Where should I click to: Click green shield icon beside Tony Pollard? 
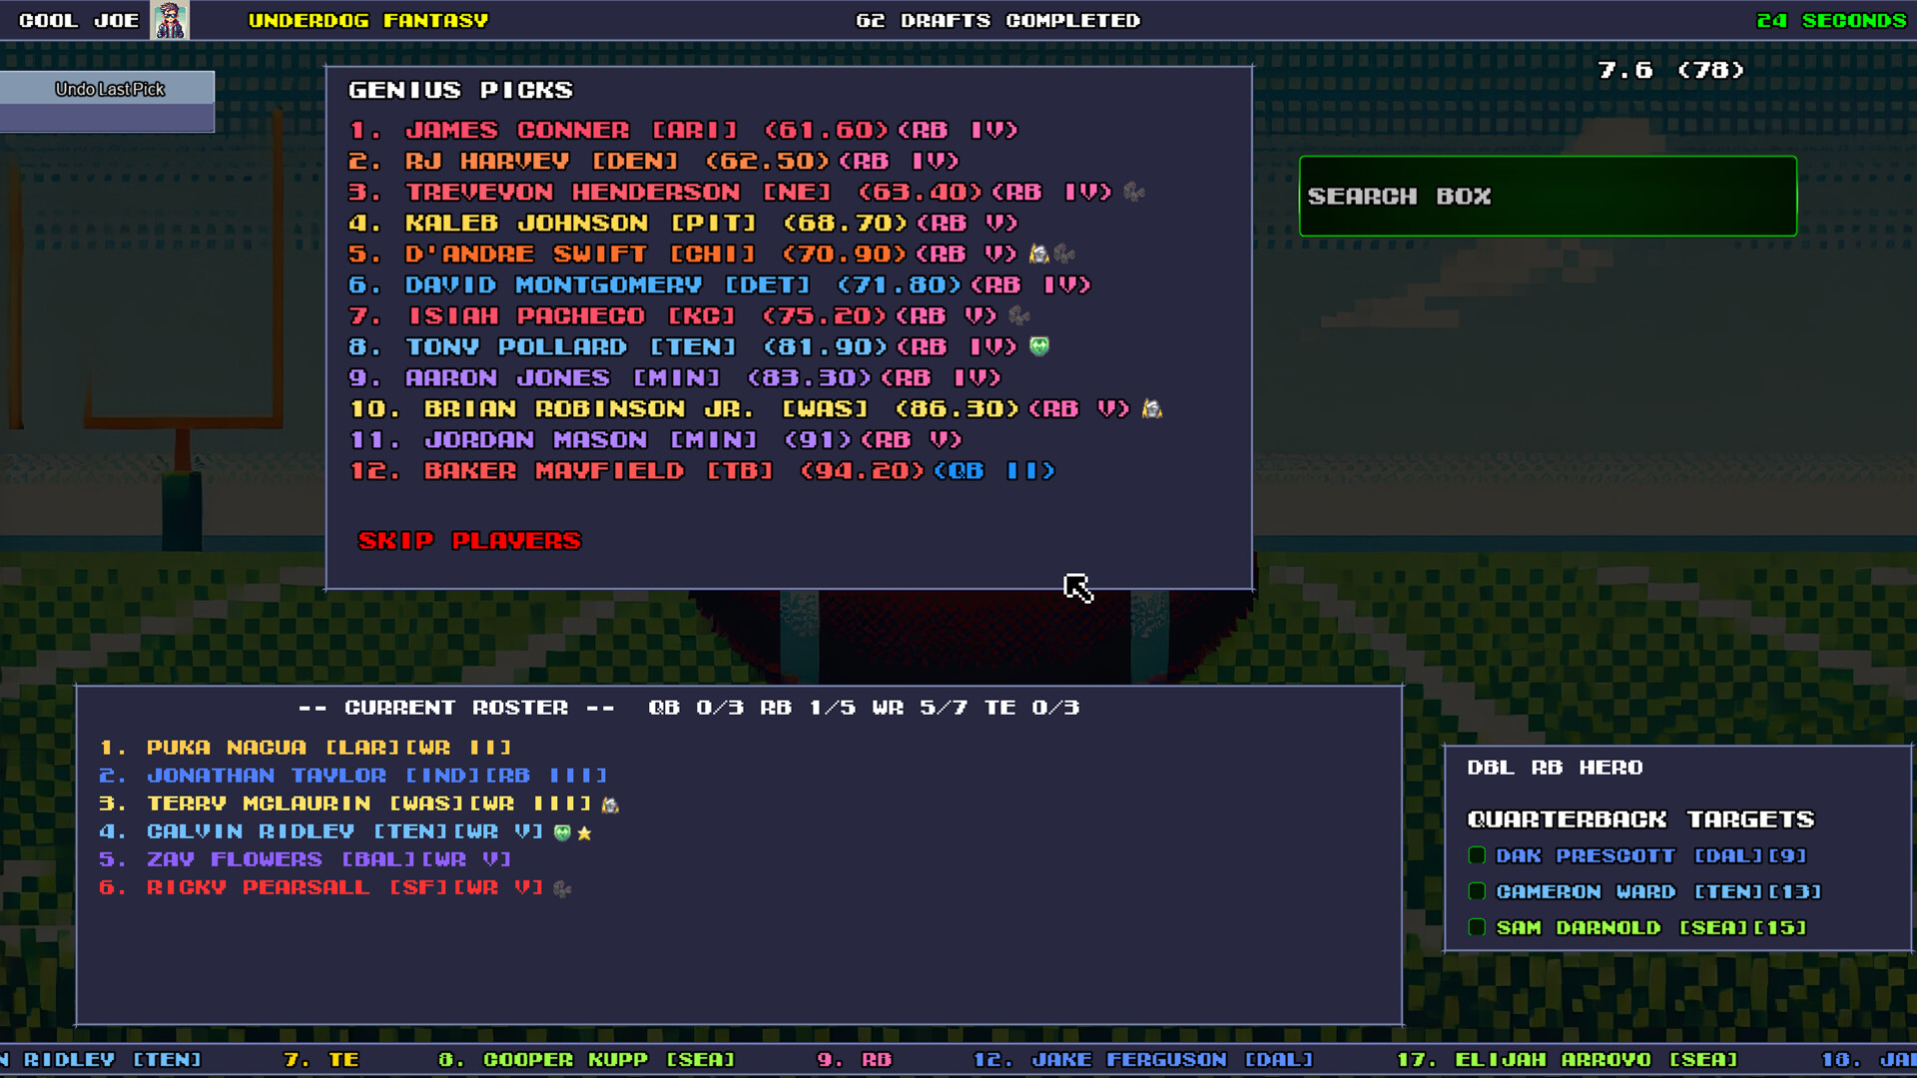[x=1039, y=346]
